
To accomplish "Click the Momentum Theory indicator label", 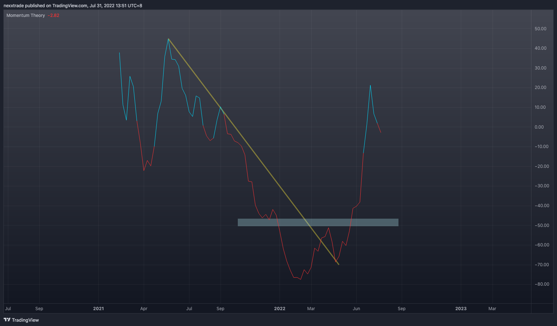I will pyautogui.click(x=26, y=15).
